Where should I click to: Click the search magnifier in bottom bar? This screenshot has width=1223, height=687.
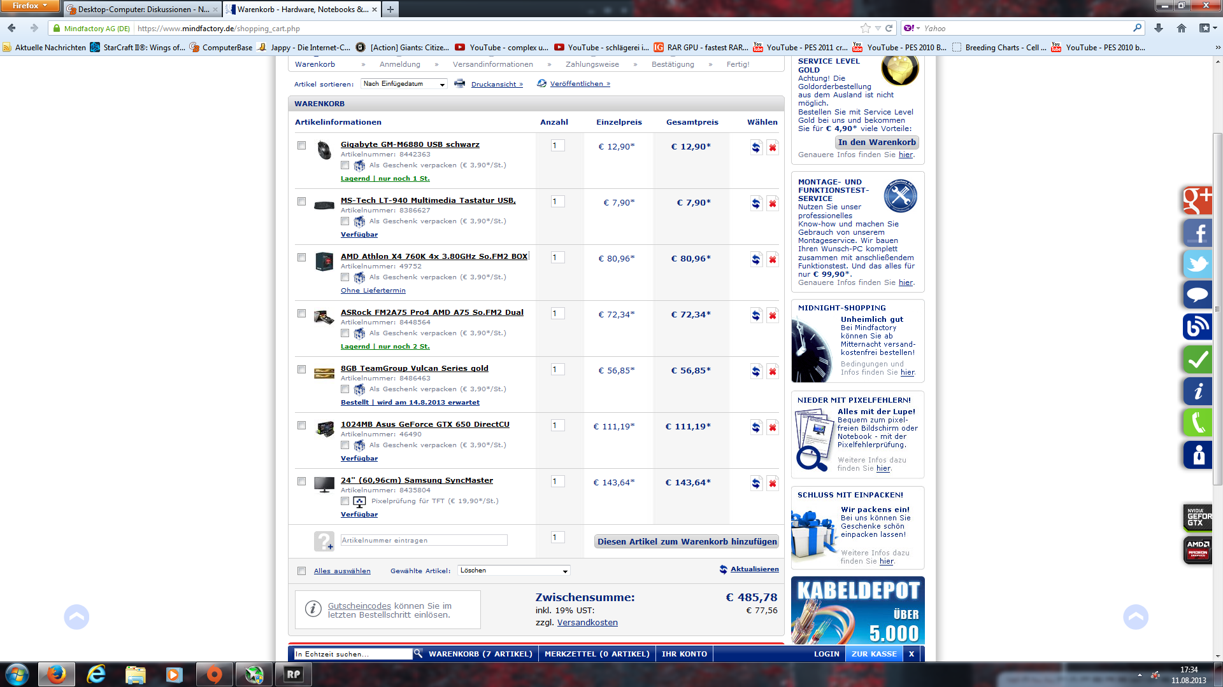point(418,653)
